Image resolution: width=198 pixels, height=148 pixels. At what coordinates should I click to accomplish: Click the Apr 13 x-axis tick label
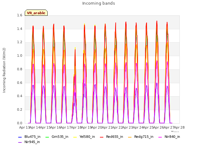click(24, 127)
